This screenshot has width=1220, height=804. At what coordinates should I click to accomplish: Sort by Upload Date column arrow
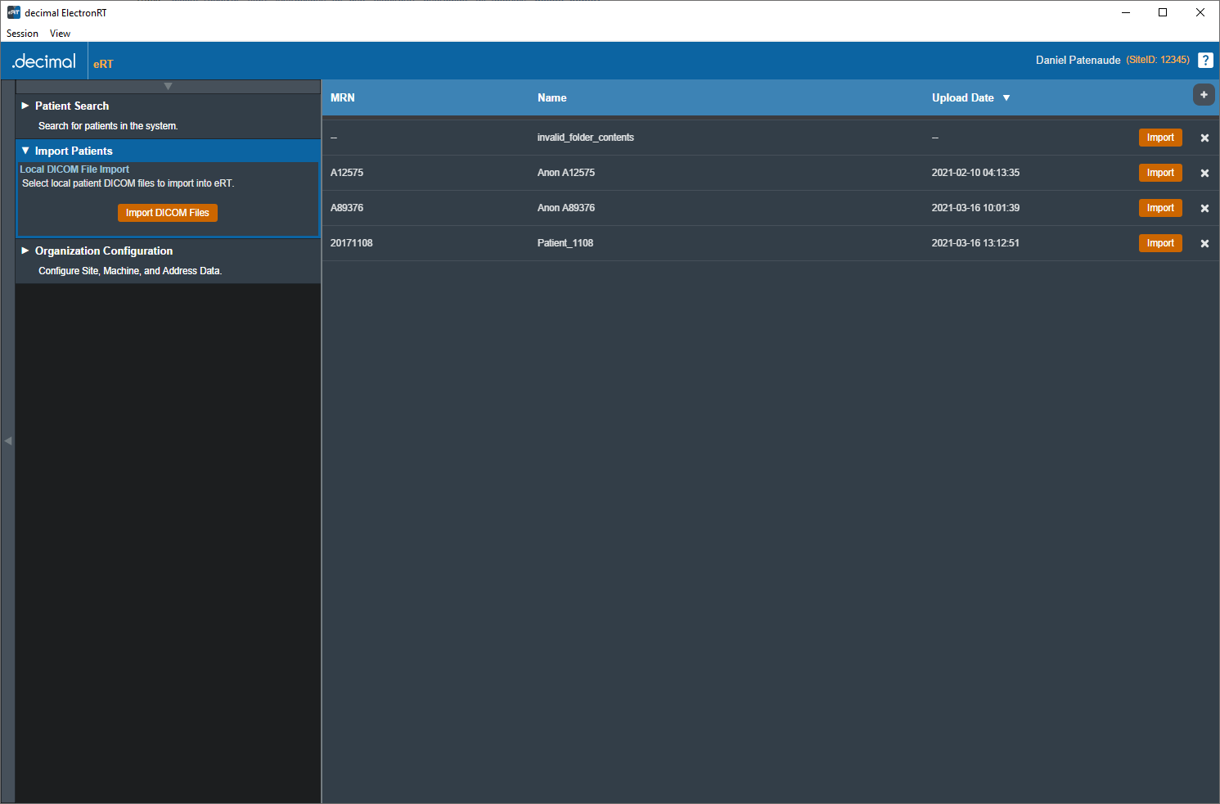click(x=1006, y=98)
